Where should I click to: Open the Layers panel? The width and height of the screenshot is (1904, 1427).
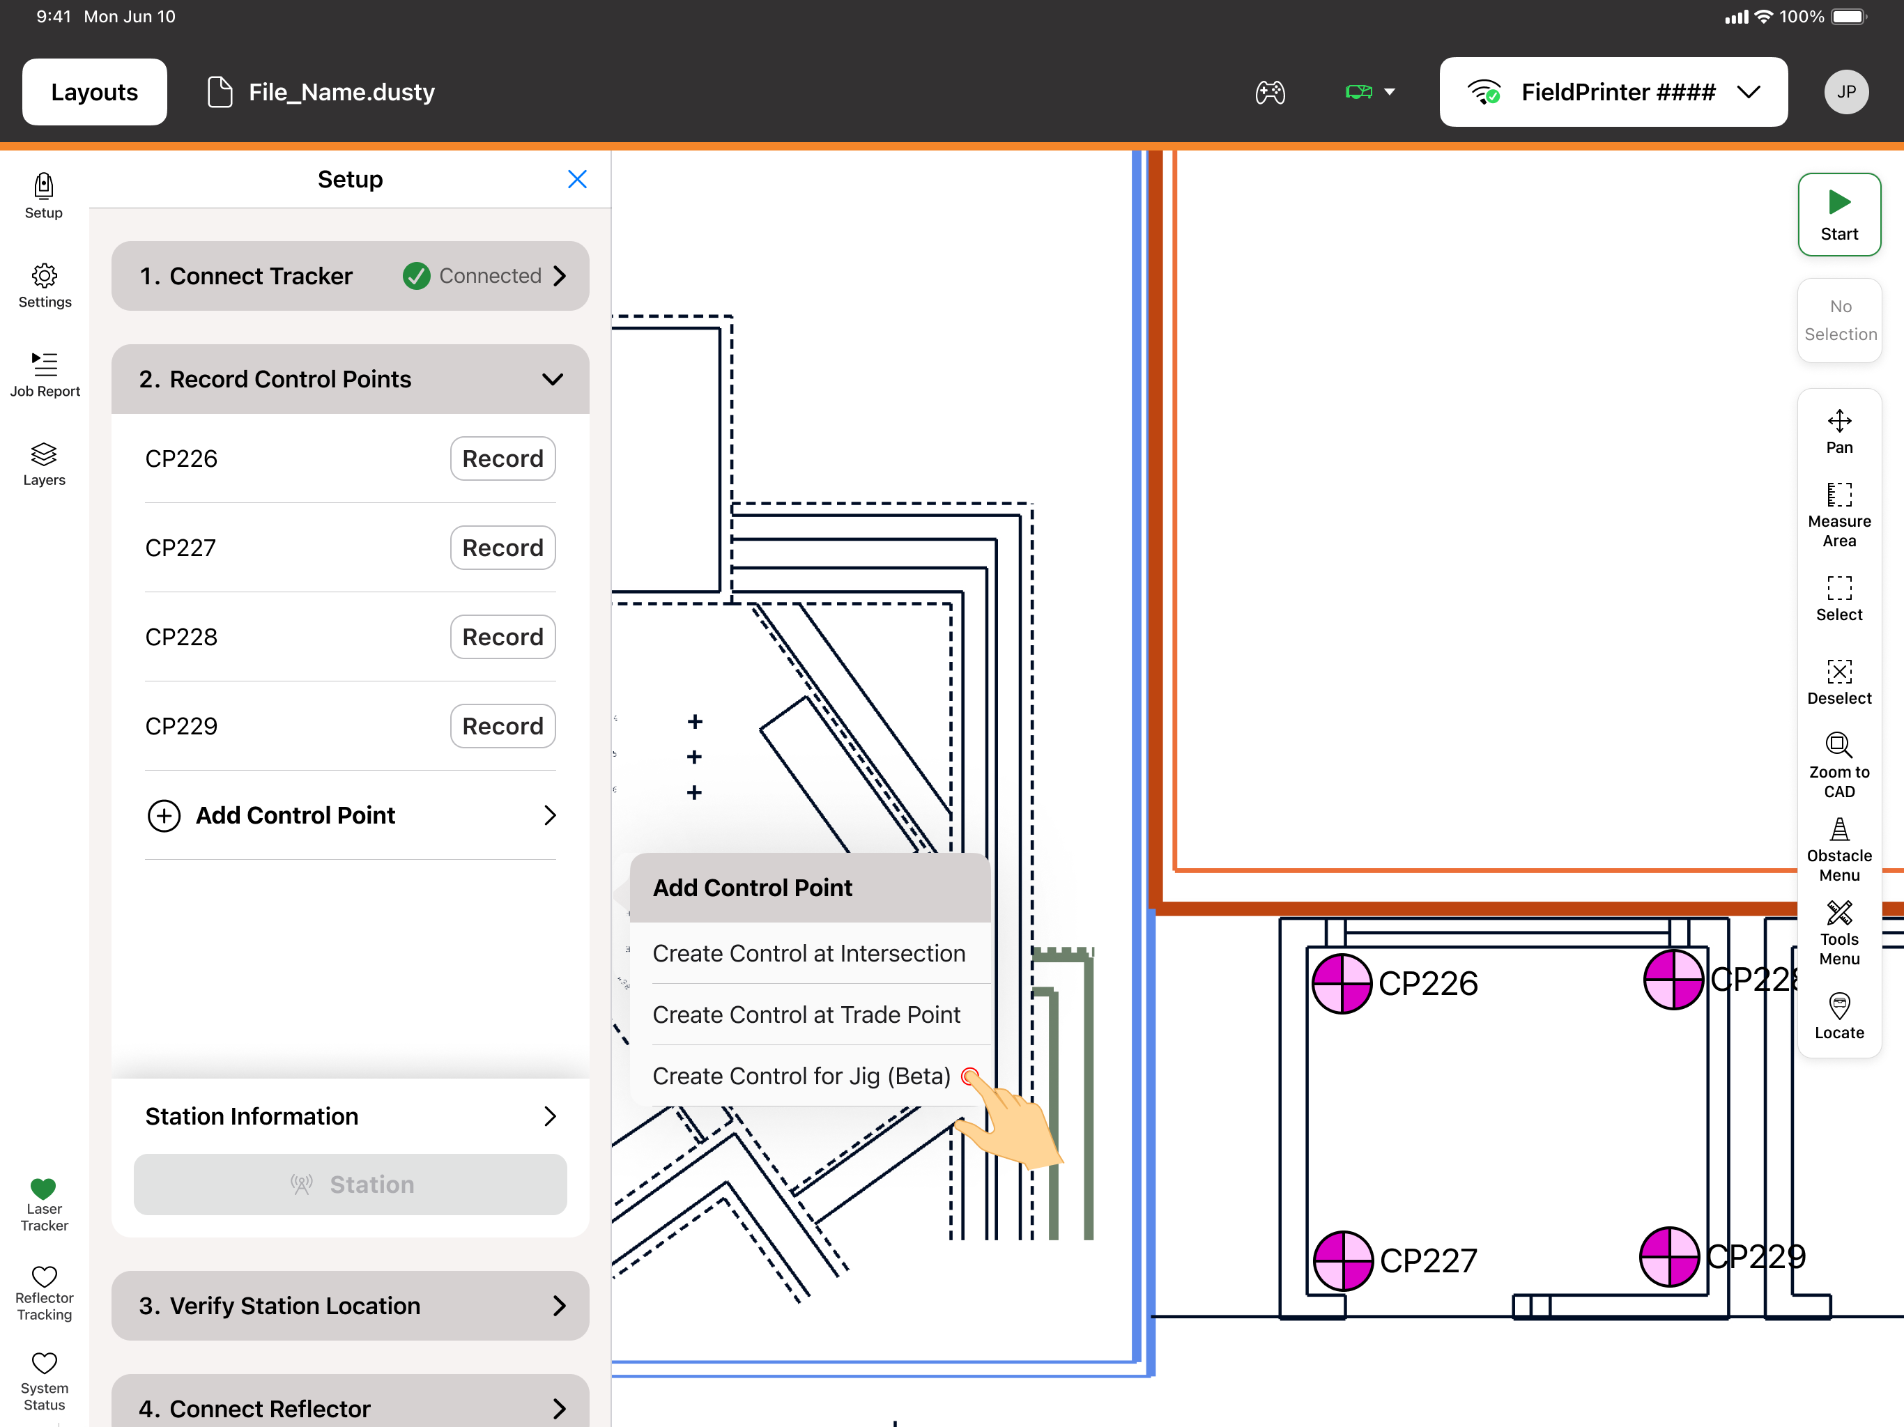tap(44, 464)
